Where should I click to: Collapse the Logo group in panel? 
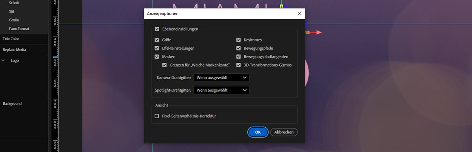tap(4, 61)
